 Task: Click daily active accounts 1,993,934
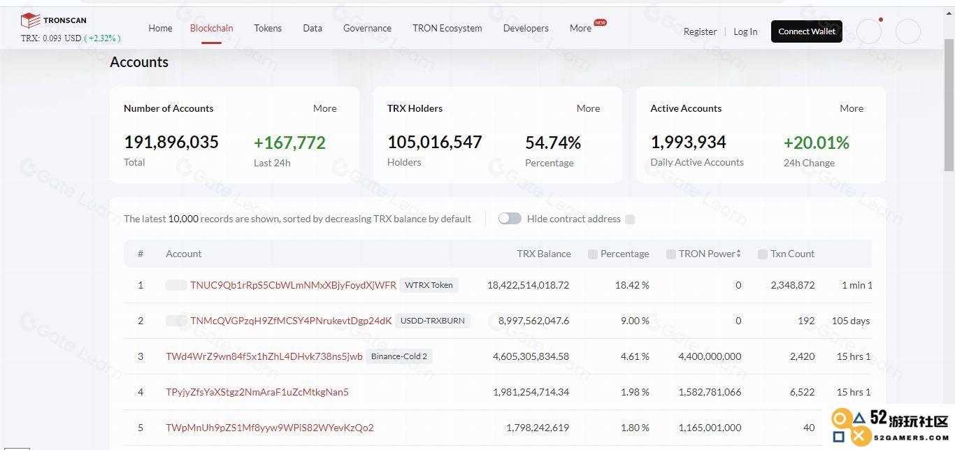point(689,143)
